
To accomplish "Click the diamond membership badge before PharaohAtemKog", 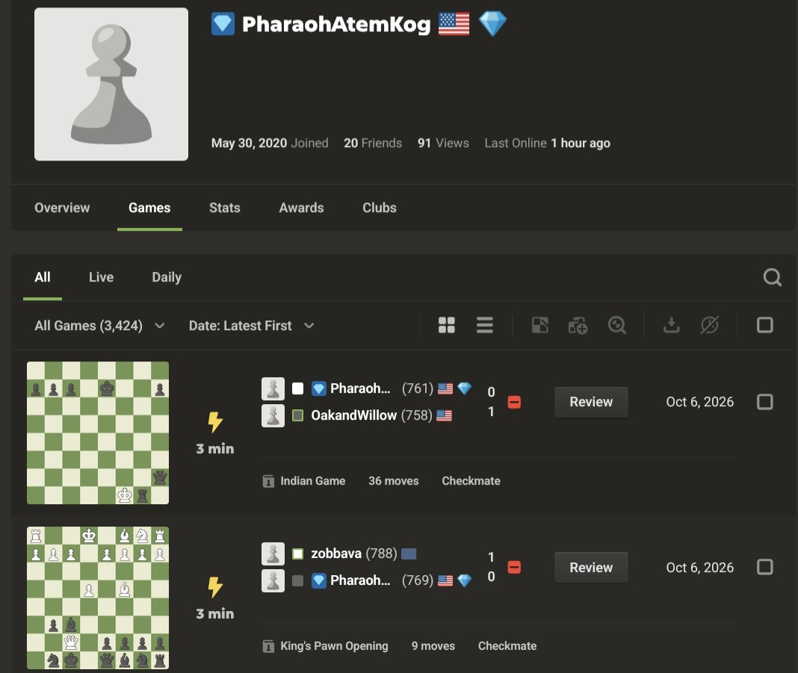I will 223,24.
